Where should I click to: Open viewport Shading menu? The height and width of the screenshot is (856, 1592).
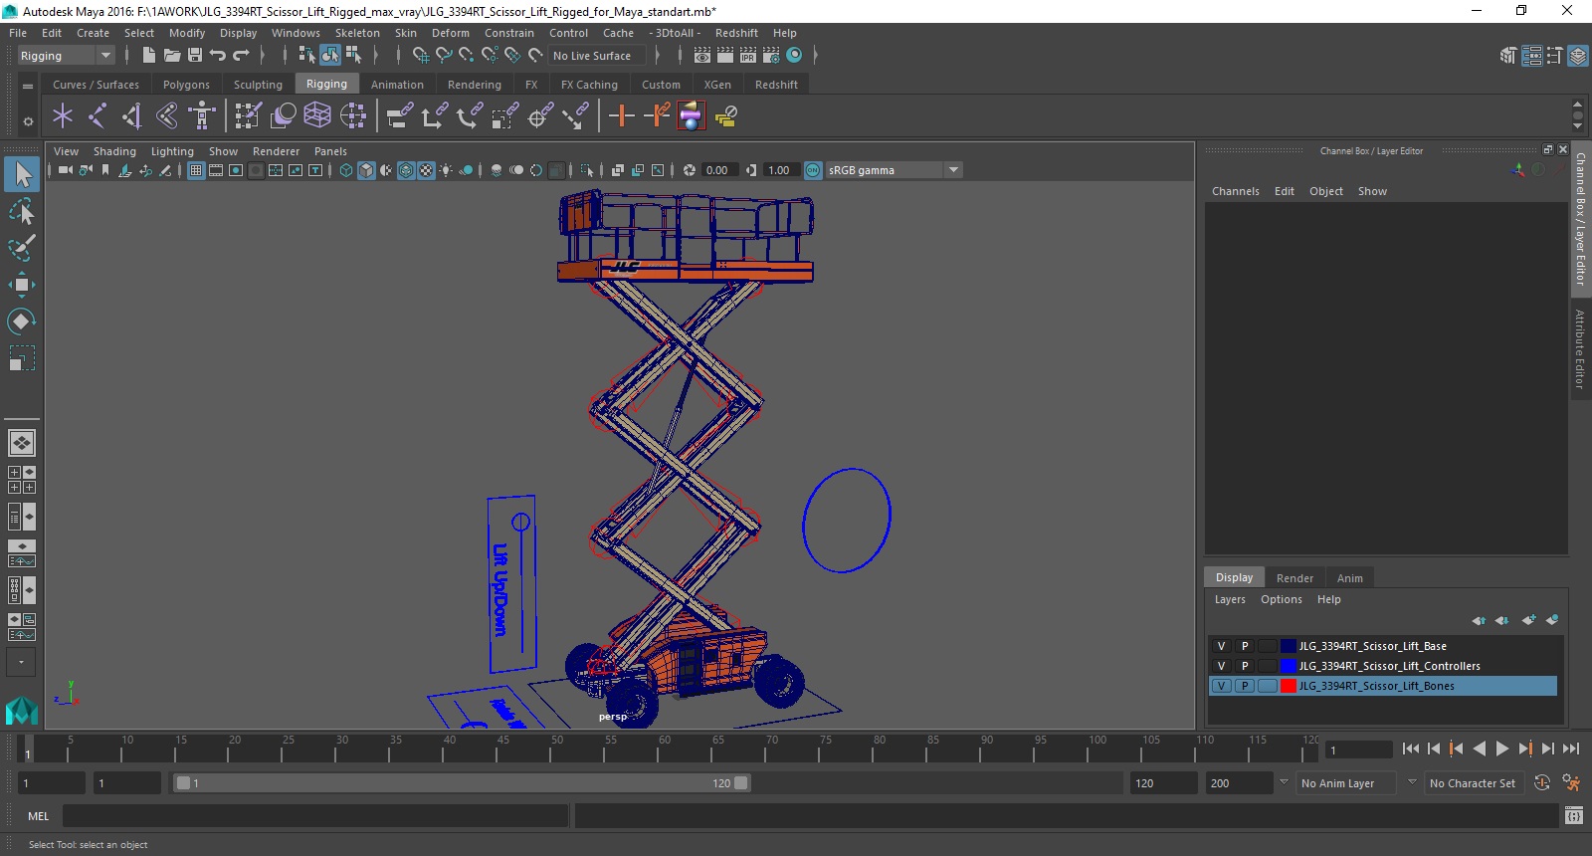pos(114,151)
